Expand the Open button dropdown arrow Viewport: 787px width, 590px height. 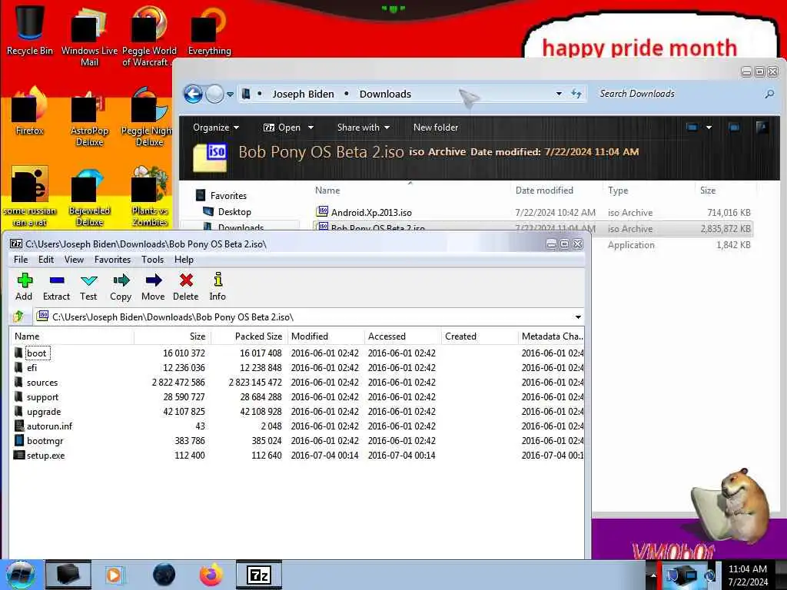(310, 128)
